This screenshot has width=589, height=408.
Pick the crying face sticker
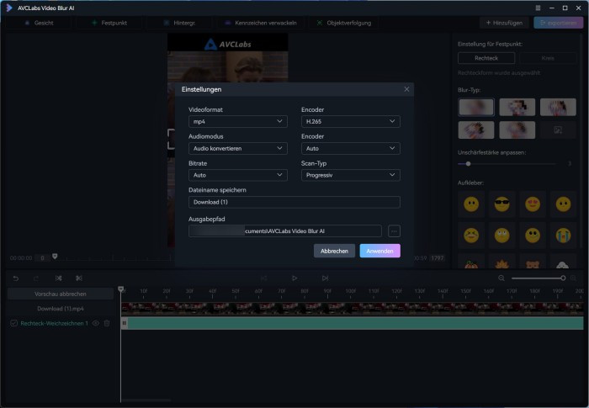point(563,236)
